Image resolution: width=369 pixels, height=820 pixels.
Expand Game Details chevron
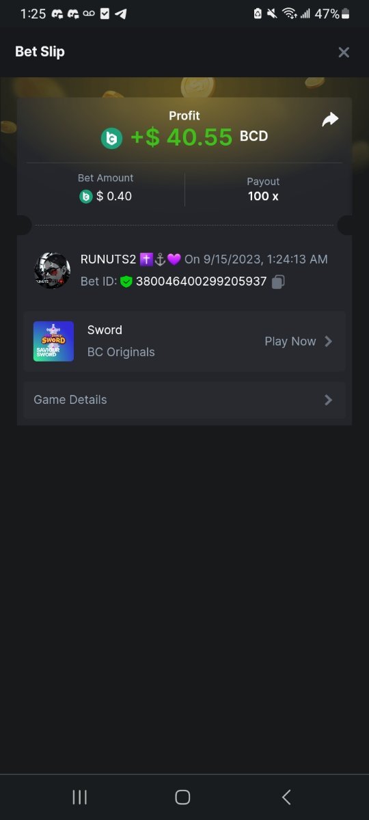329,400
